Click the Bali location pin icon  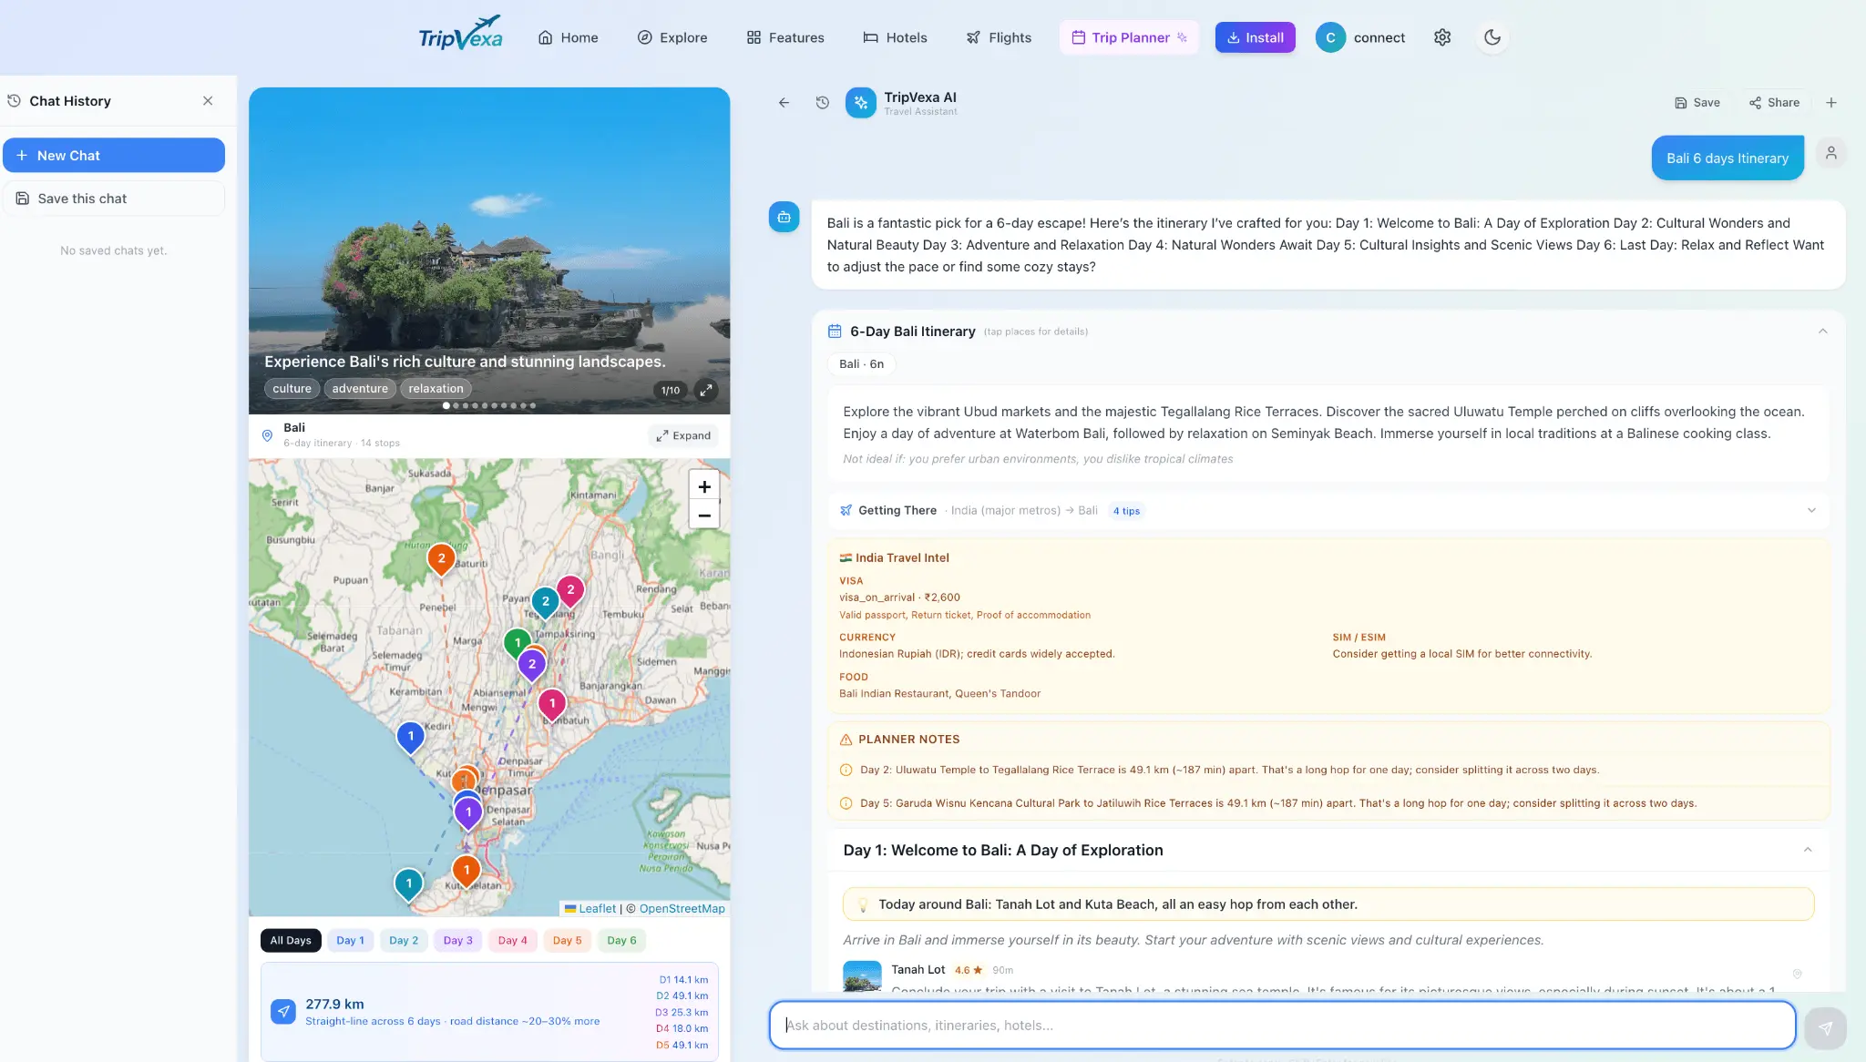coord(267,435)
